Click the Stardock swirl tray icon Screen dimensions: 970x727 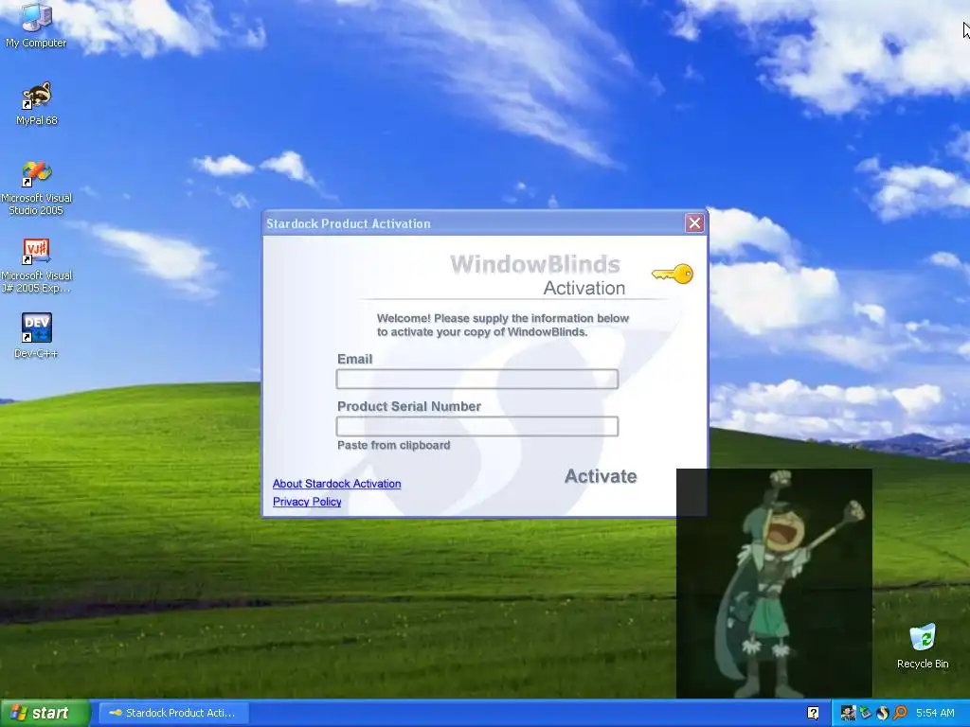click(x=882, y=713)
